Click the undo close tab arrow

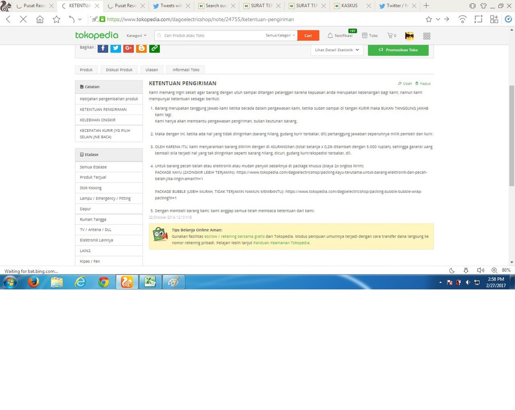[72, 19]
